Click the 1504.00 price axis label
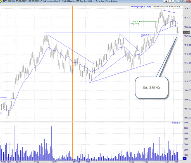This screenshot has height=163, width=191. [x=187, y=109]
